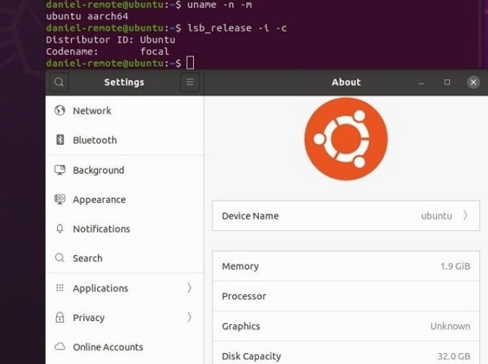Click the Notifications bell icon
The height and width of the screenshot is (364, 488).
click(x=60, y=229)
